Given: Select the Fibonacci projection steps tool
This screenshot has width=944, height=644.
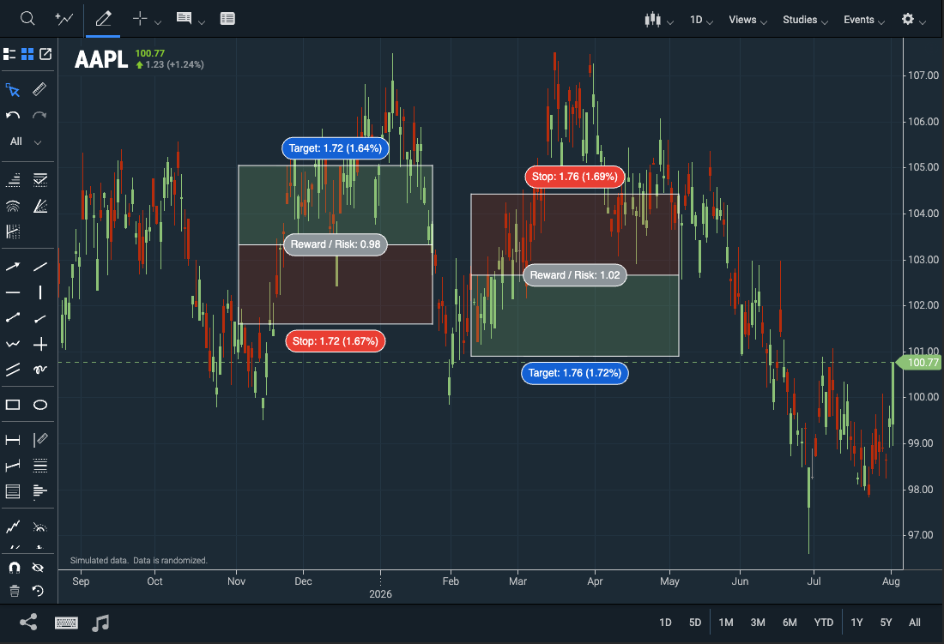Looking at the screenshot, I should 13,179.
